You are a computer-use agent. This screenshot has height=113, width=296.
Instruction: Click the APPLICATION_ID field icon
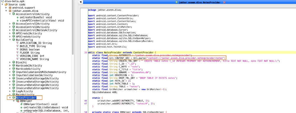(17, 43)
